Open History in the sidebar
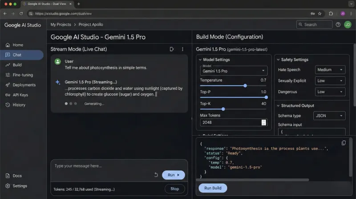 pyautogui.click(x=22, y=105)
